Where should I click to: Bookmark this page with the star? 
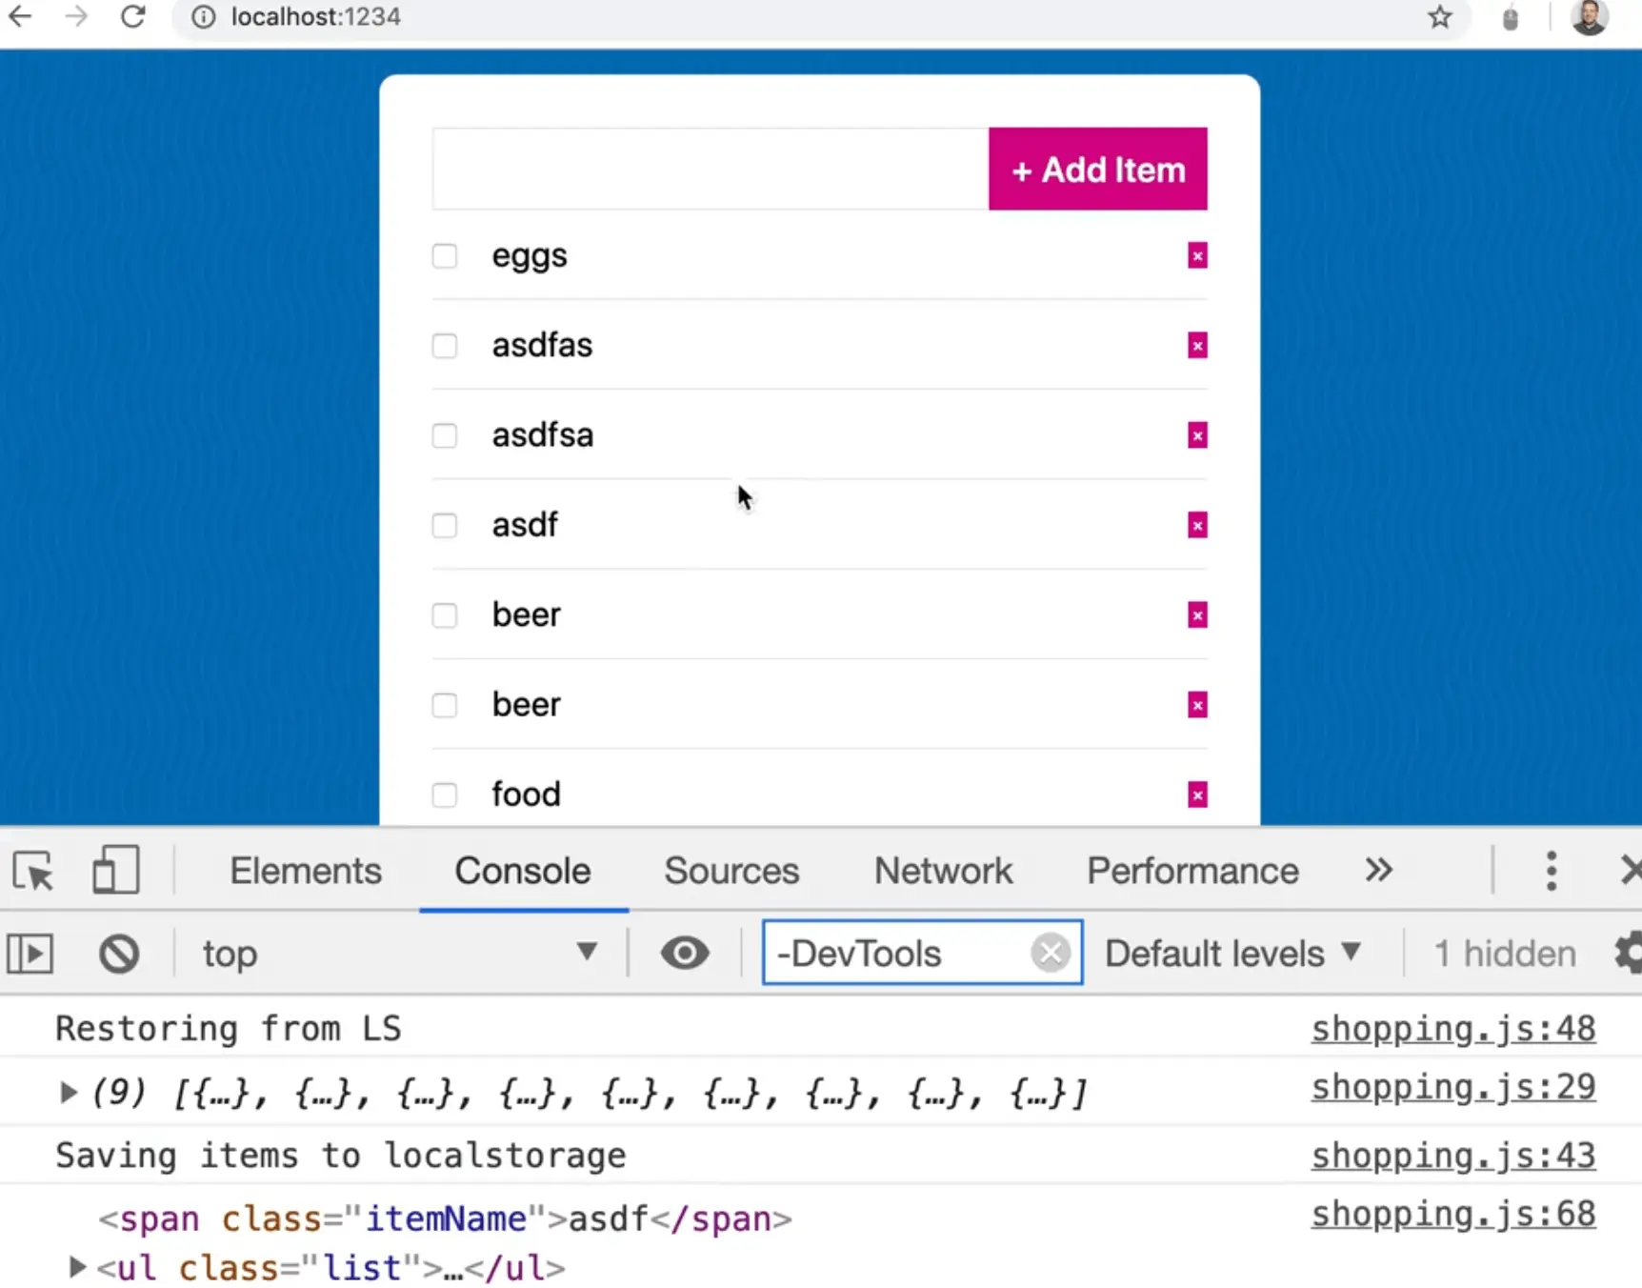click(1439, 17)
